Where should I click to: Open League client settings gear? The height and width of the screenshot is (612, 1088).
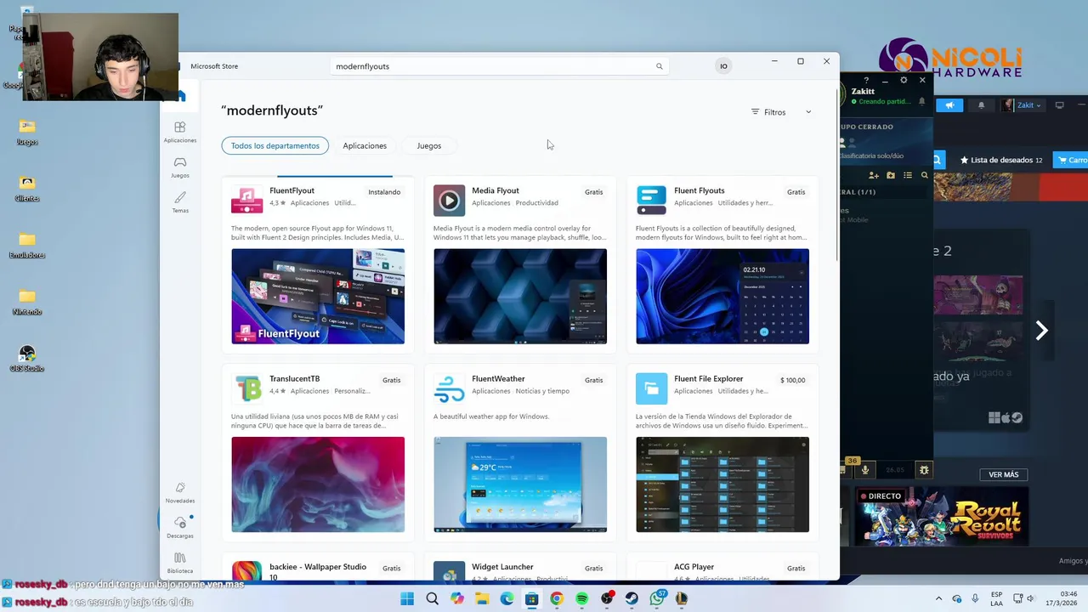(x=903, y=81)
